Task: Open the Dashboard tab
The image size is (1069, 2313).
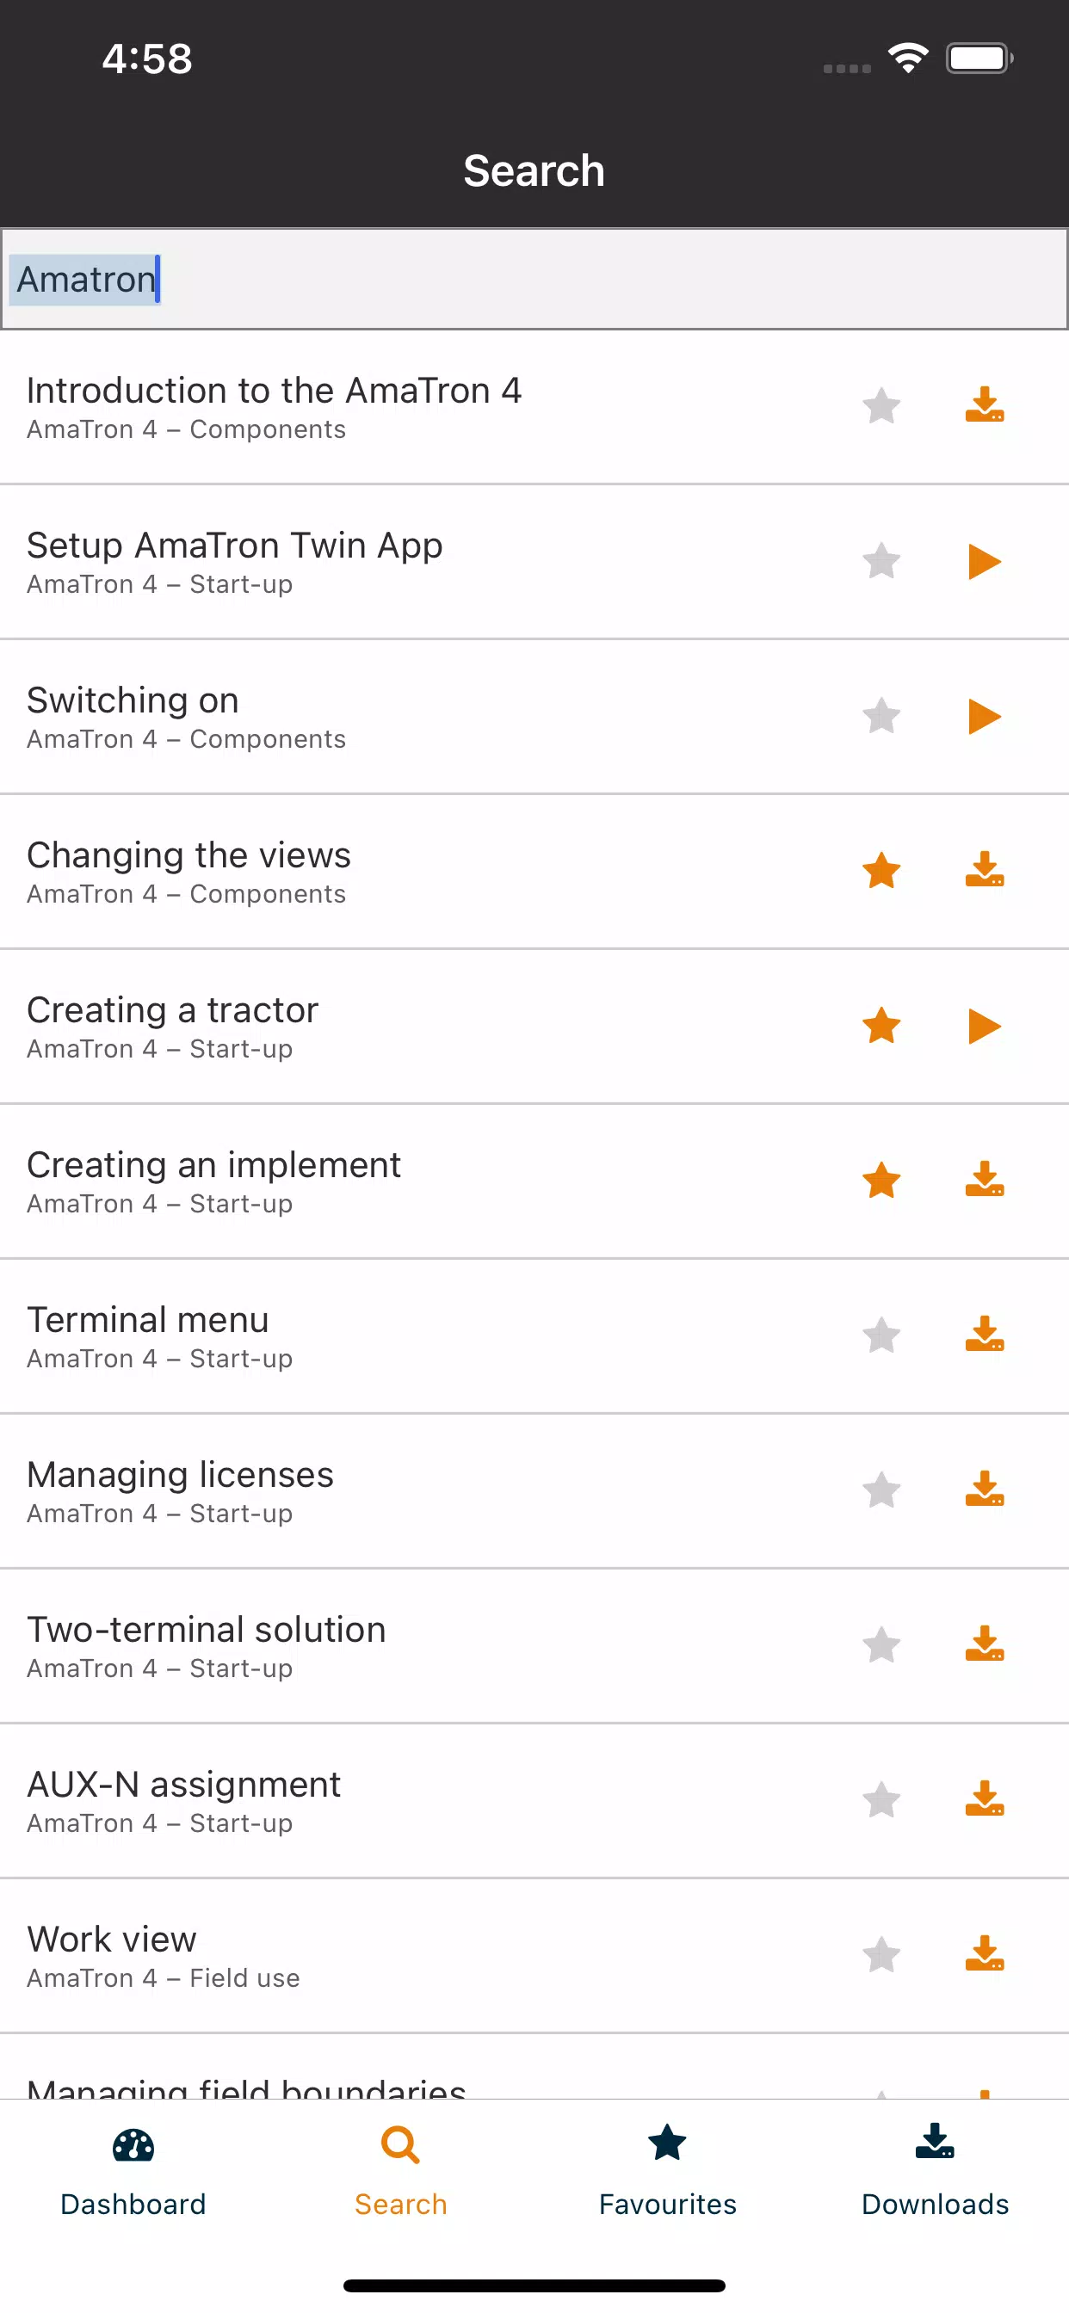Action: [133, 2169]
